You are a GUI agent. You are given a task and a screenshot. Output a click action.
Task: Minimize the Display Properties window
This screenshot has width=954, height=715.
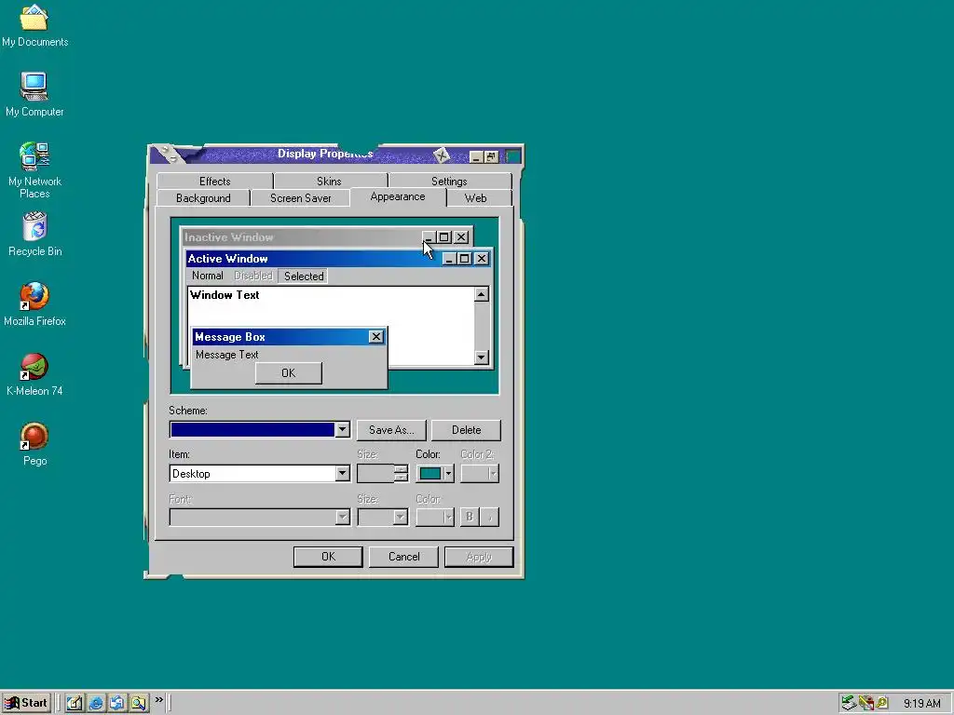[476, 156]
